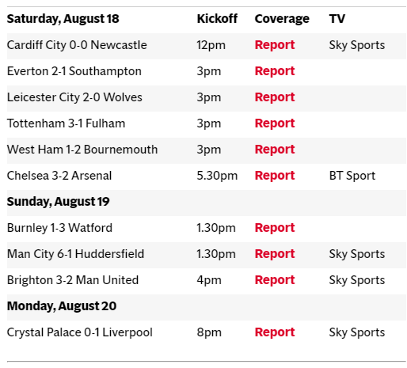The height and width of the screenshot is (368, 407).
Task: Click the Saturday, August 18 heading
Action: tap(63, 19)
